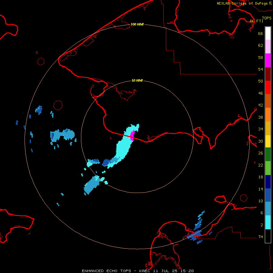Screen dimensions: 273x273
Task: Select the dark green legend swatch
Action: point(268,154)
